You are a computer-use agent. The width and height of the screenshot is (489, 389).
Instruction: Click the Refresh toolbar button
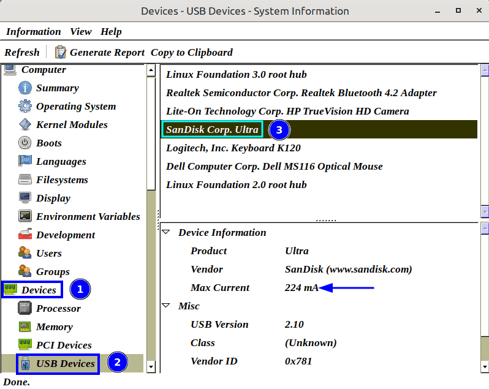[x=22, y=52]
